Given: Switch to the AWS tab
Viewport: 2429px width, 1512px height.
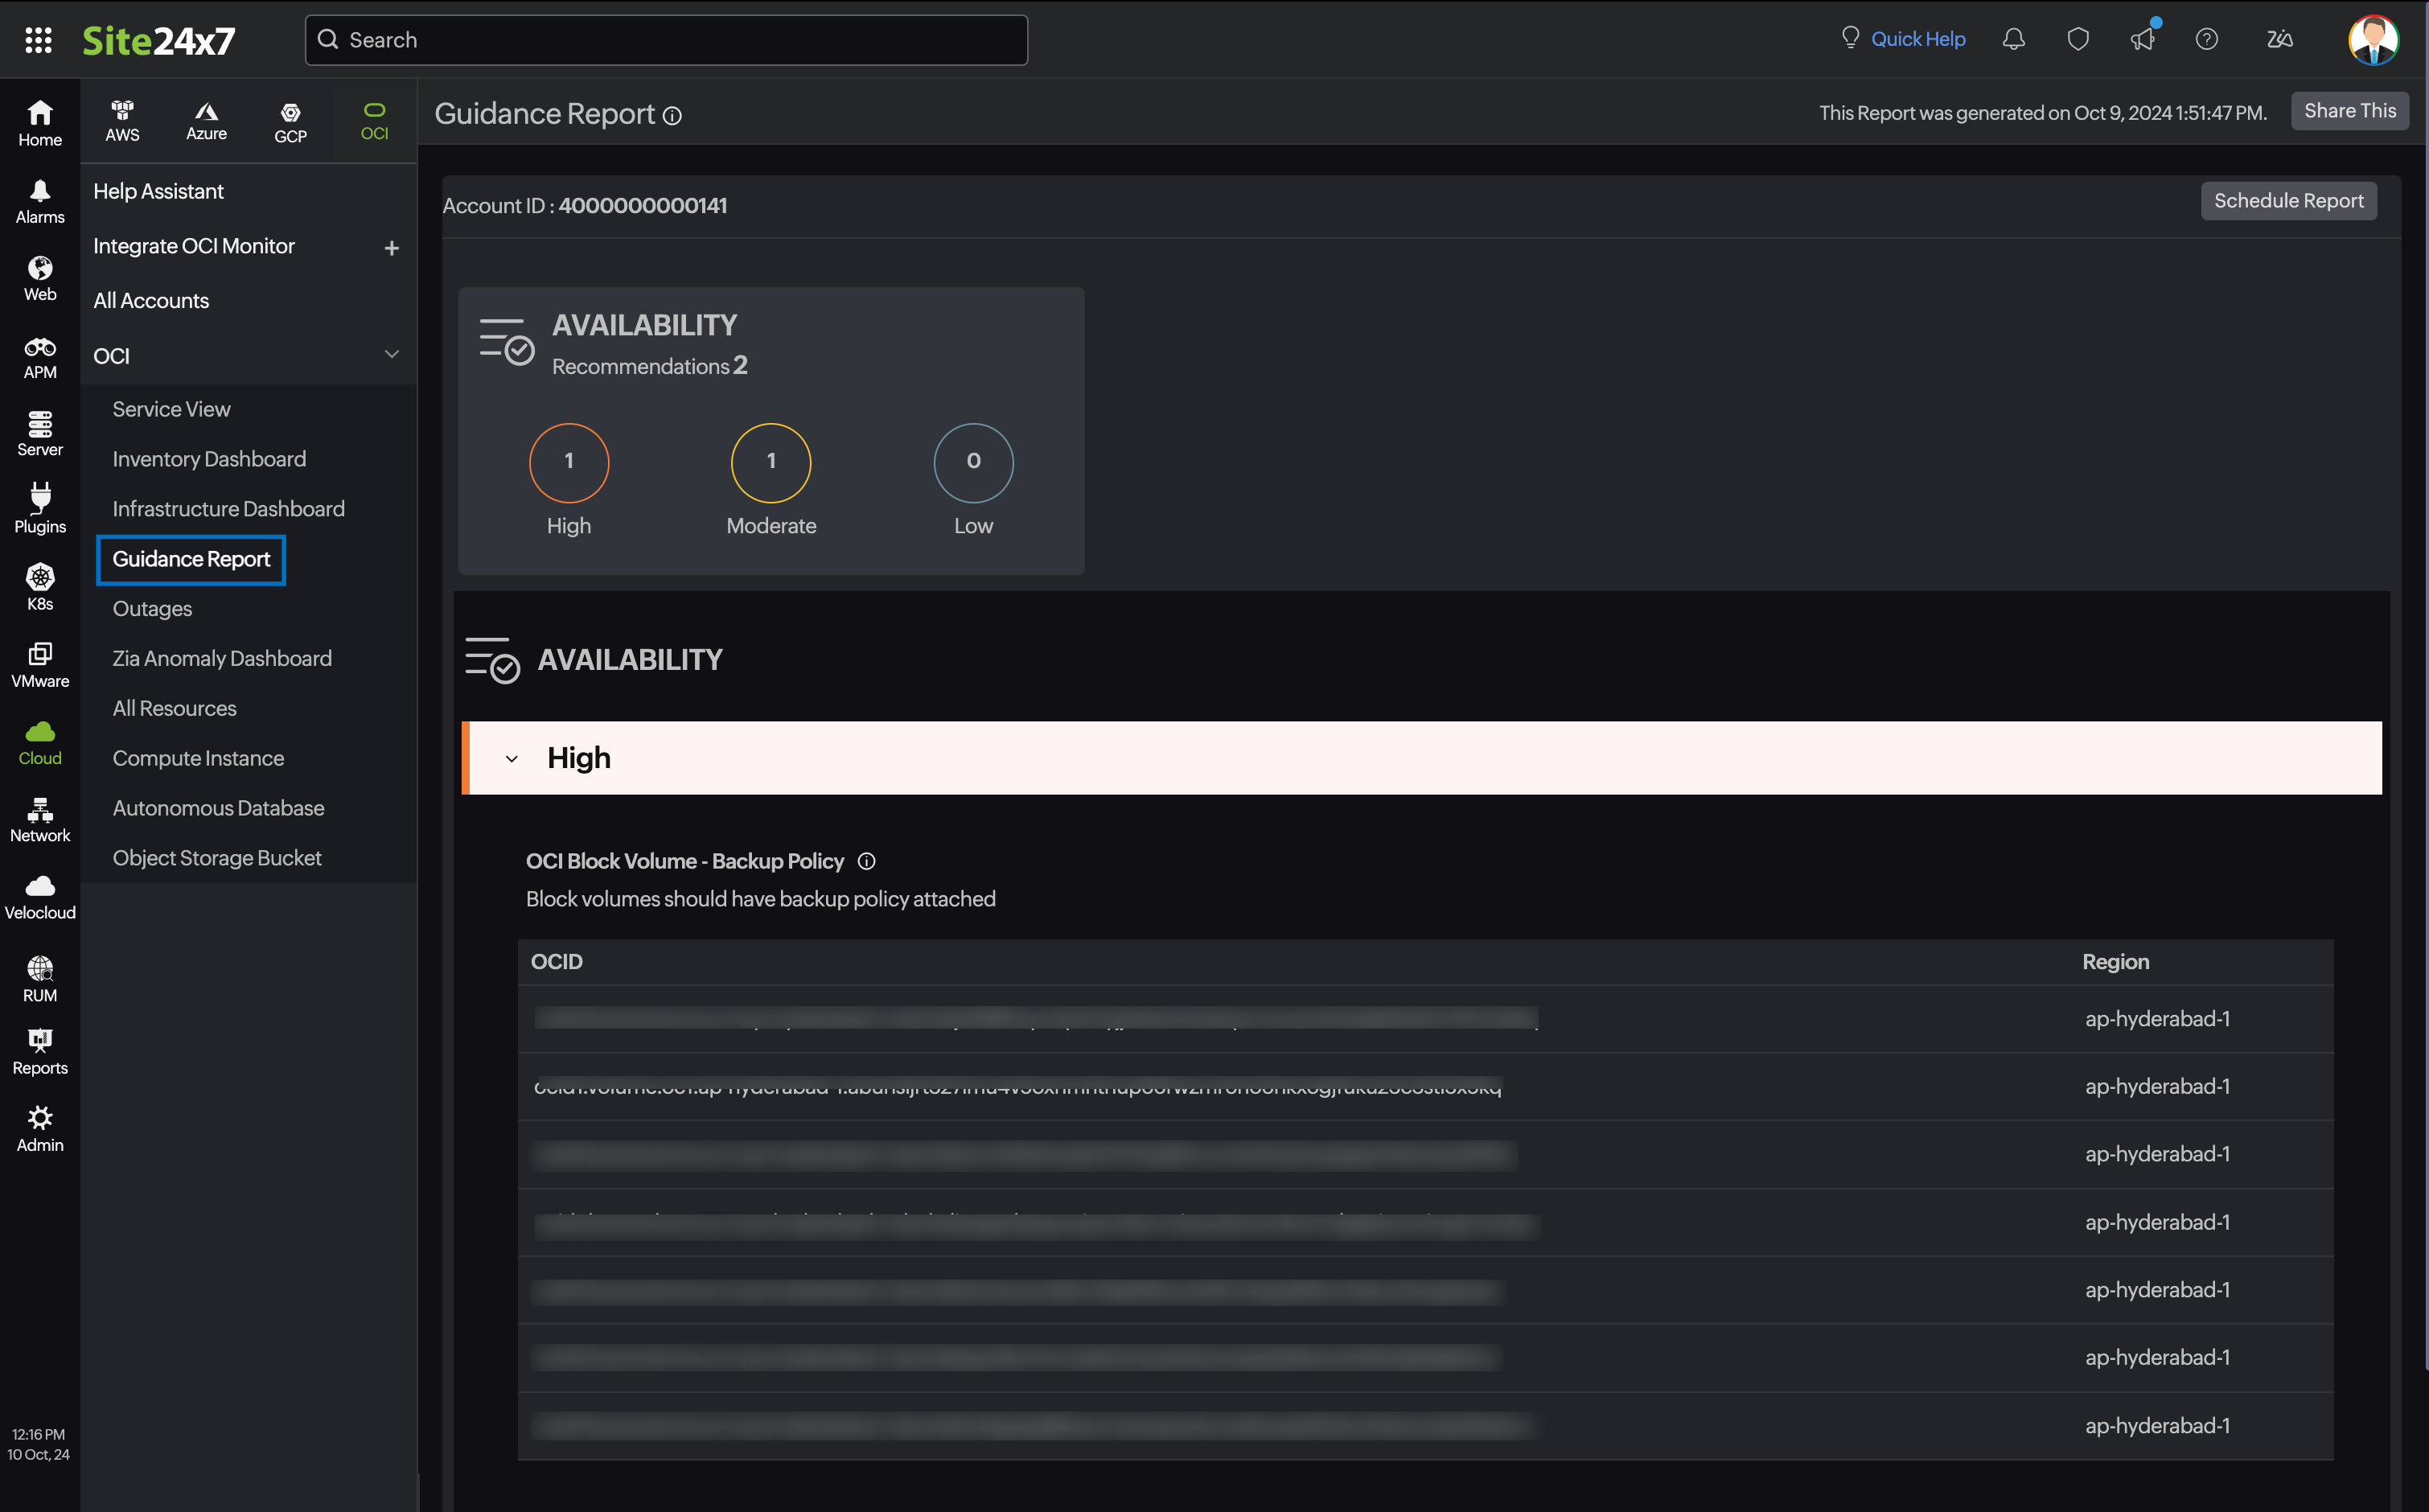Looking at the screenshot, I should point(122,121).
